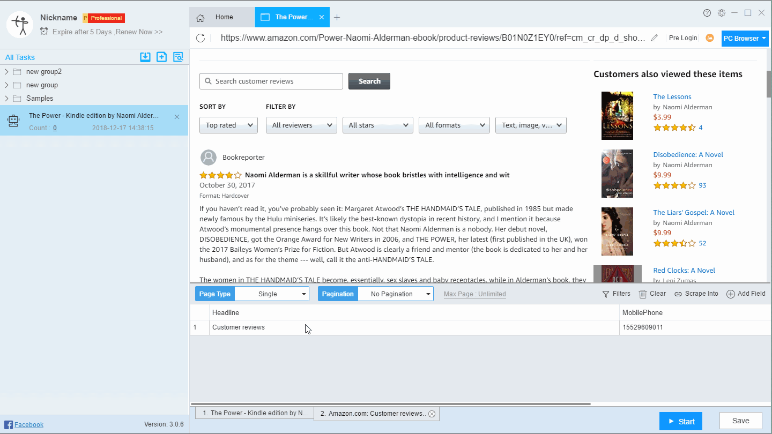Click in the 'Search customer reviews' field
772x434 pixels.
(x=271, y=81)
